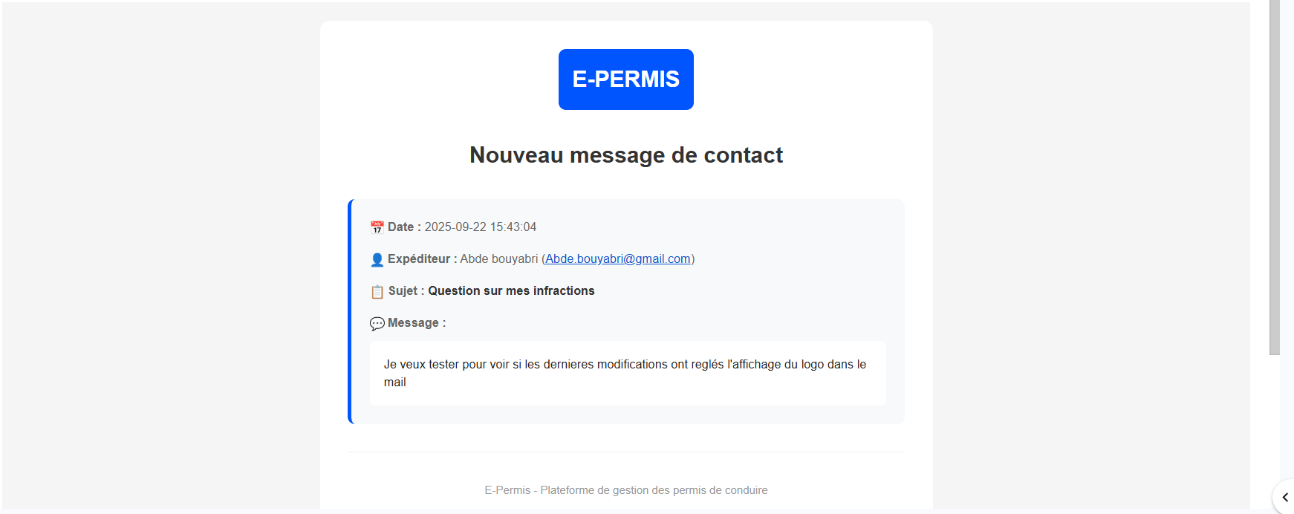Click the blue E-PERMIS logo badge
The width and height of the screenshot is (1294, 514).
pos(625,79)
